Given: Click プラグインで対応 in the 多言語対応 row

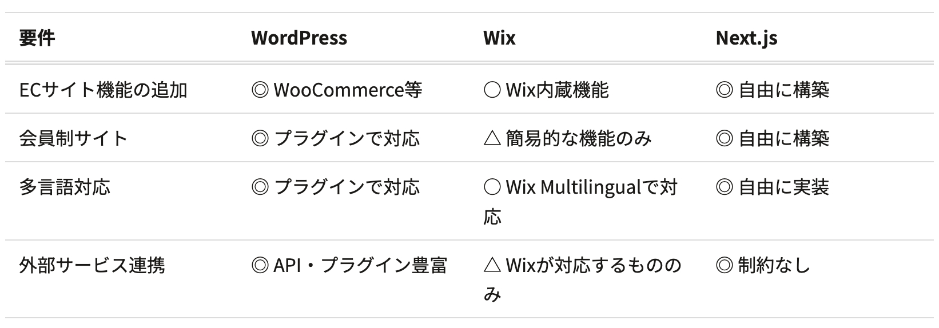Looking at the screenshot, I should tap(336, 187).
